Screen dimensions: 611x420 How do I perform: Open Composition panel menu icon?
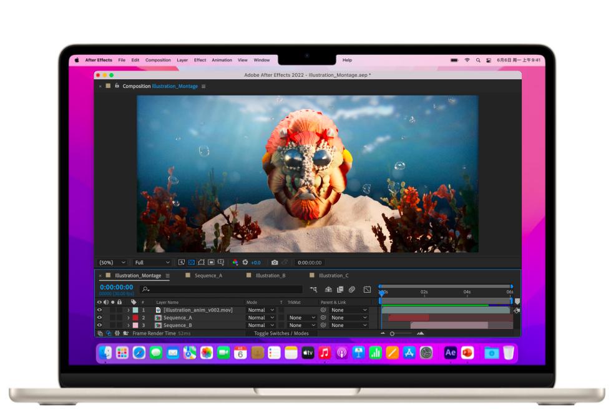[x=203, y=86]
